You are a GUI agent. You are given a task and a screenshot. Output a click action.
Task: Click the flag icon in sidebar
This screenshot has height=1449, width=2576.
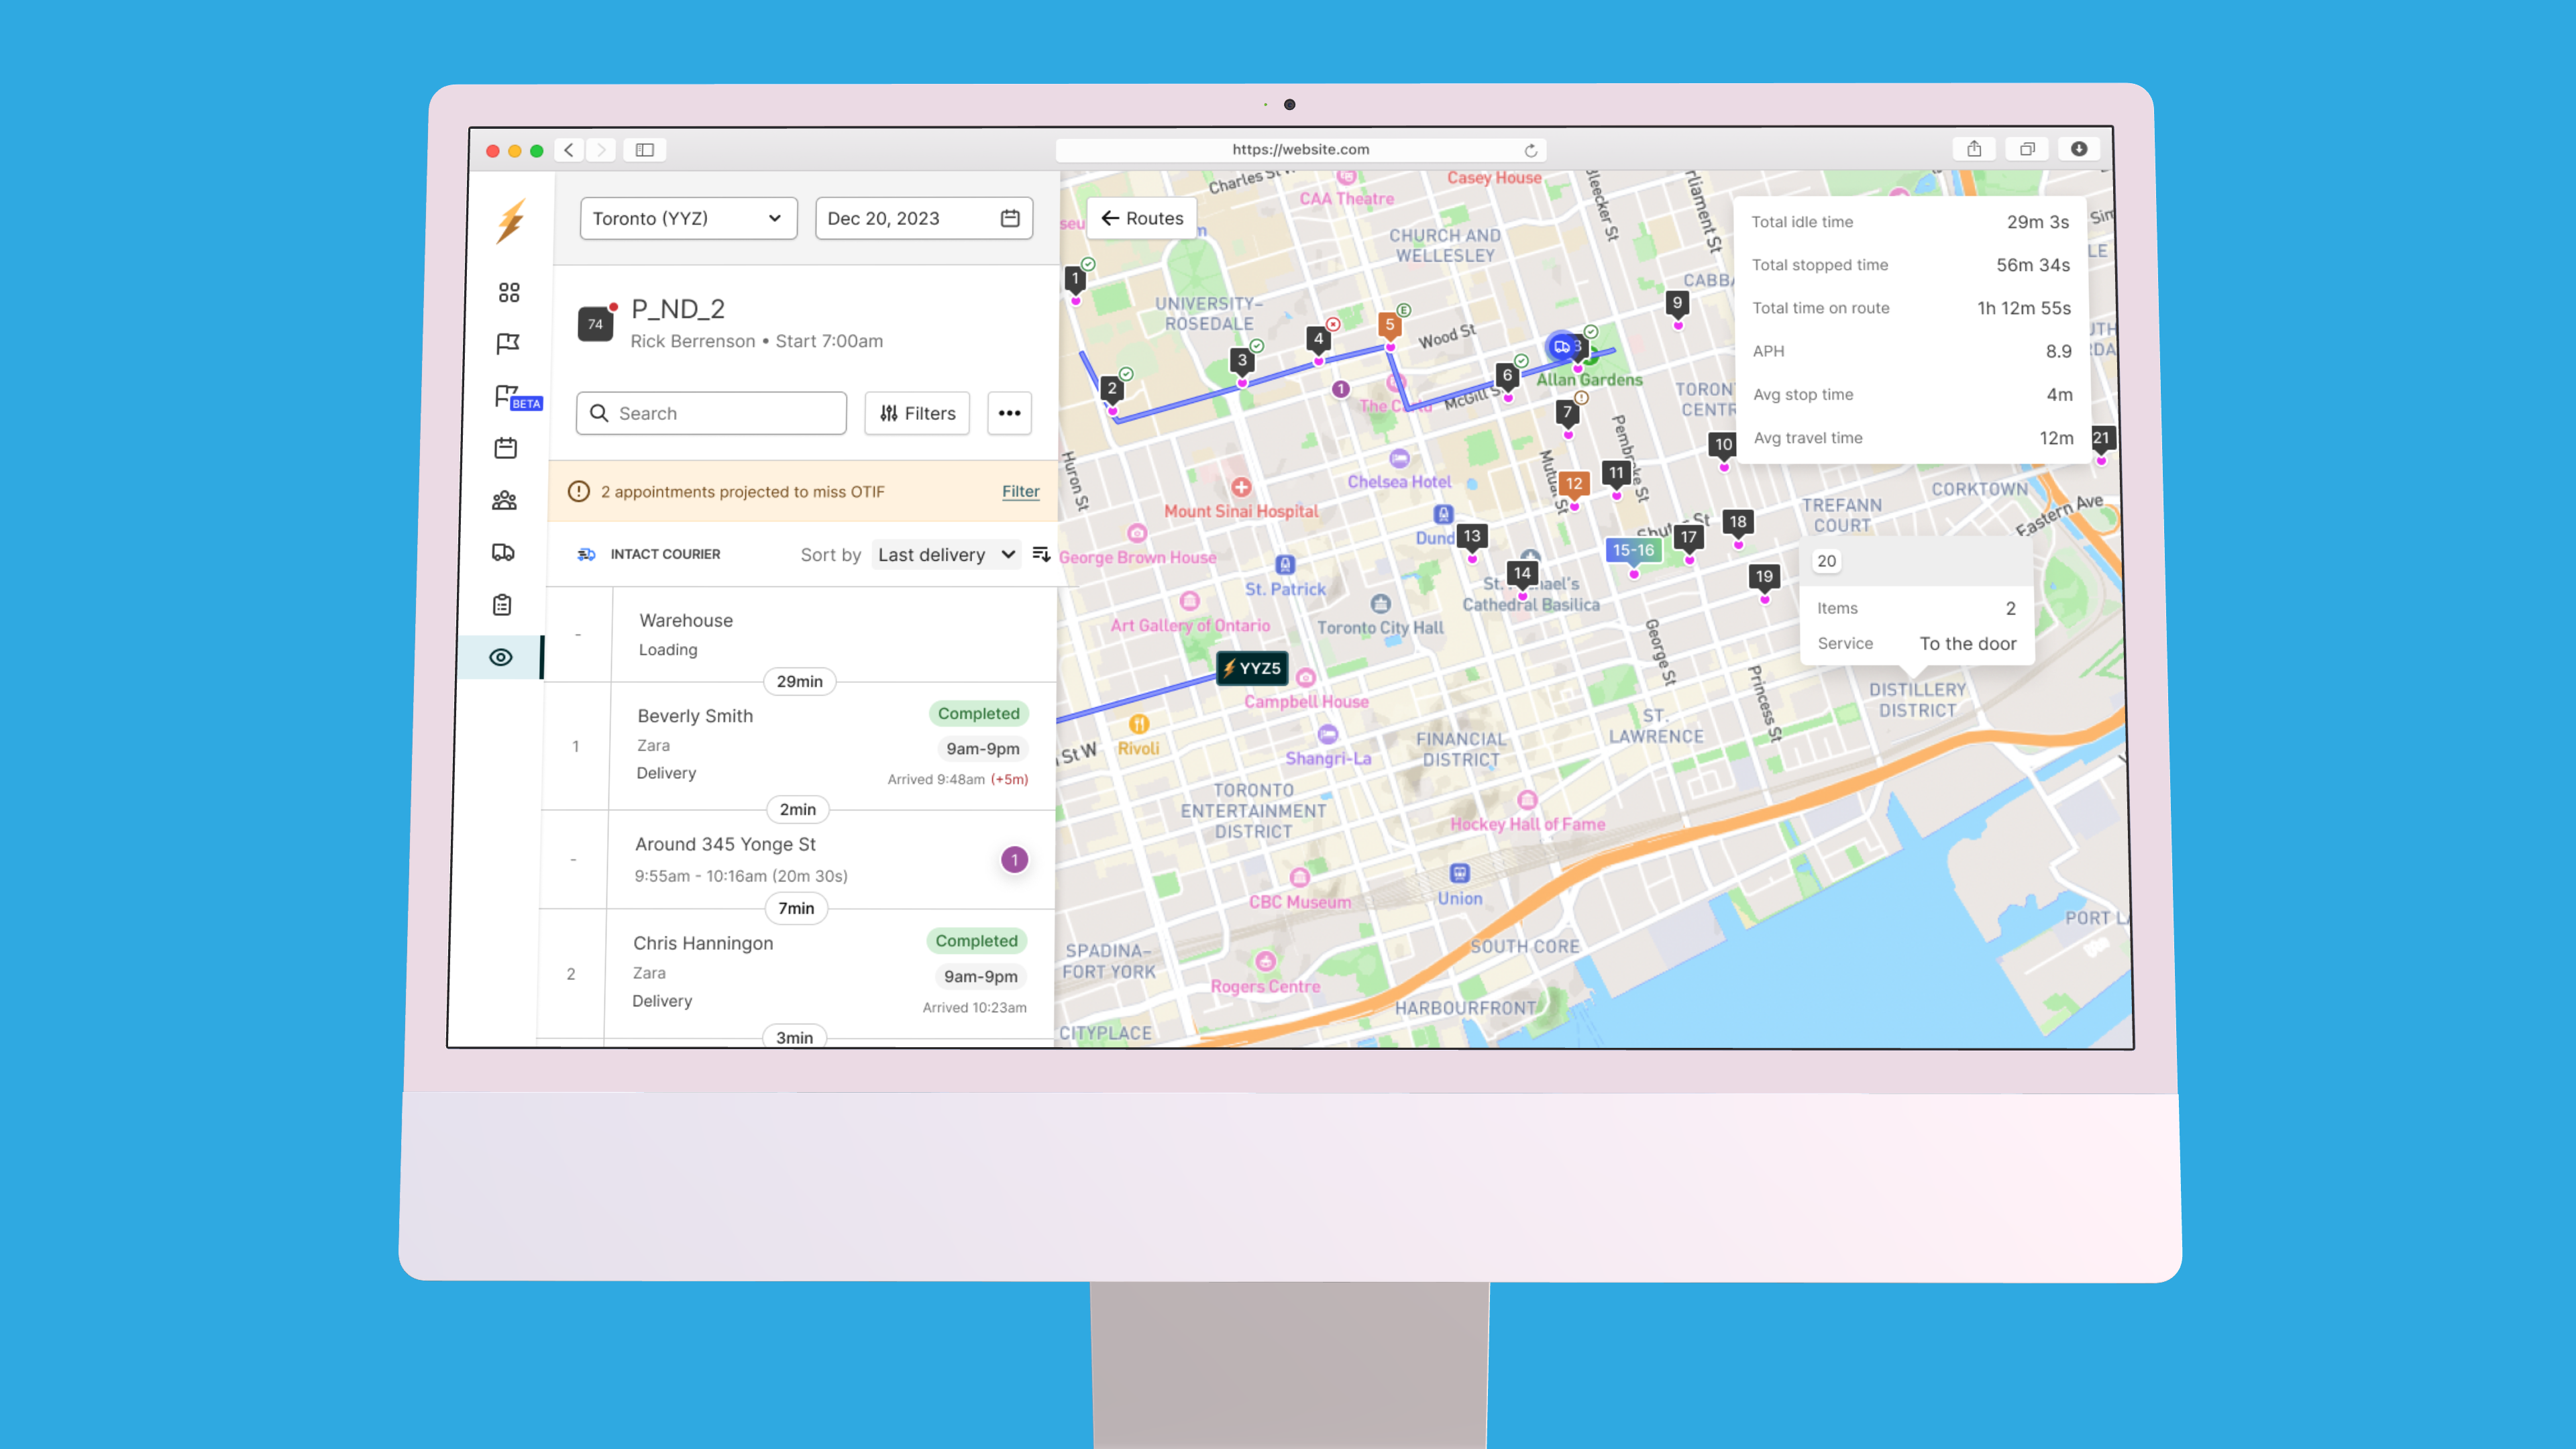[x=508, y=344]
